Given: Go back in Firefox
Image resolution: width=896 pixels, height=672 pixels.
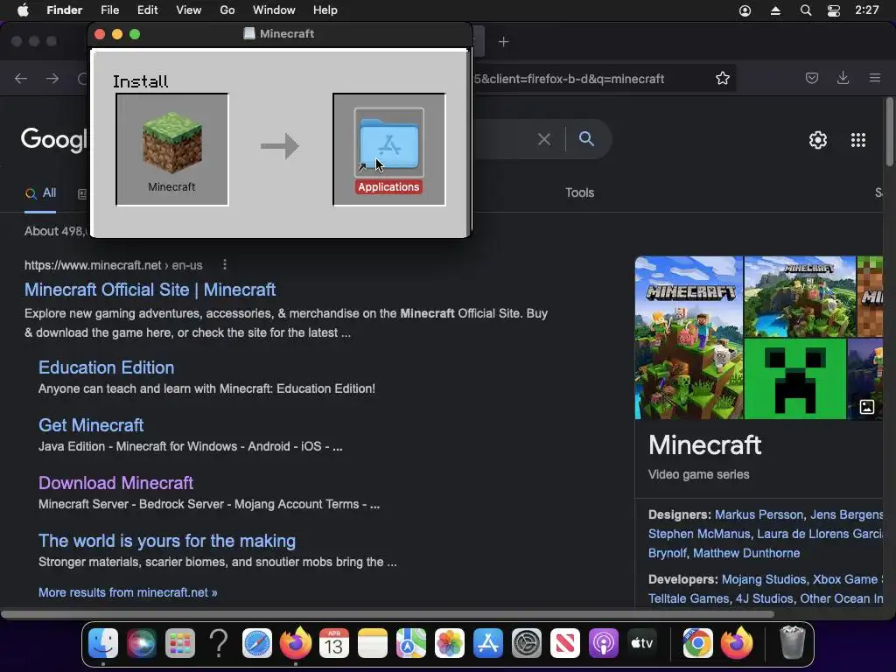Looking at the screenshot, I should 21,78.
